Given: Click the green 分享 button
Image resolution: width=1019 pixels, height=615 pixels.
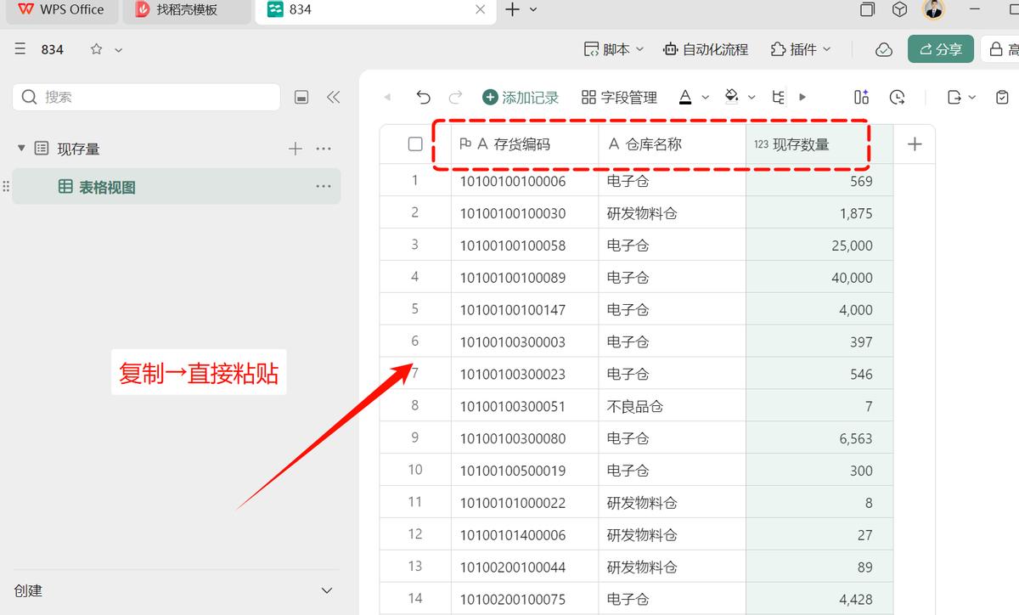Looking at the screenshot, I should tap(940, 49).
